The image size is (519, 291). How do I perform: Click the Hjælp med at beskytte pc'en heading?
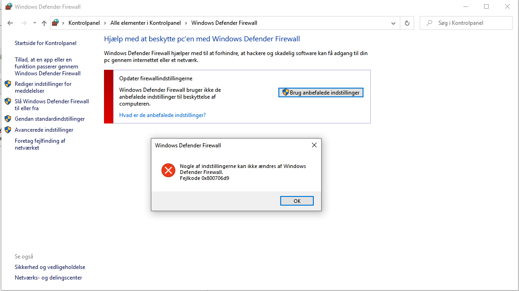(x=202, y=39)
